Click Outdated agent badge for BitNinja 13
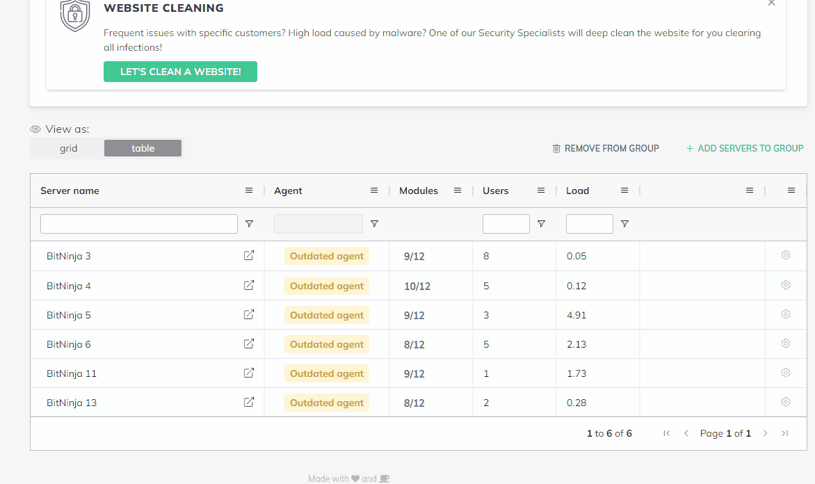Viewport: 815px width, 484px height. [x=326, y=403]
